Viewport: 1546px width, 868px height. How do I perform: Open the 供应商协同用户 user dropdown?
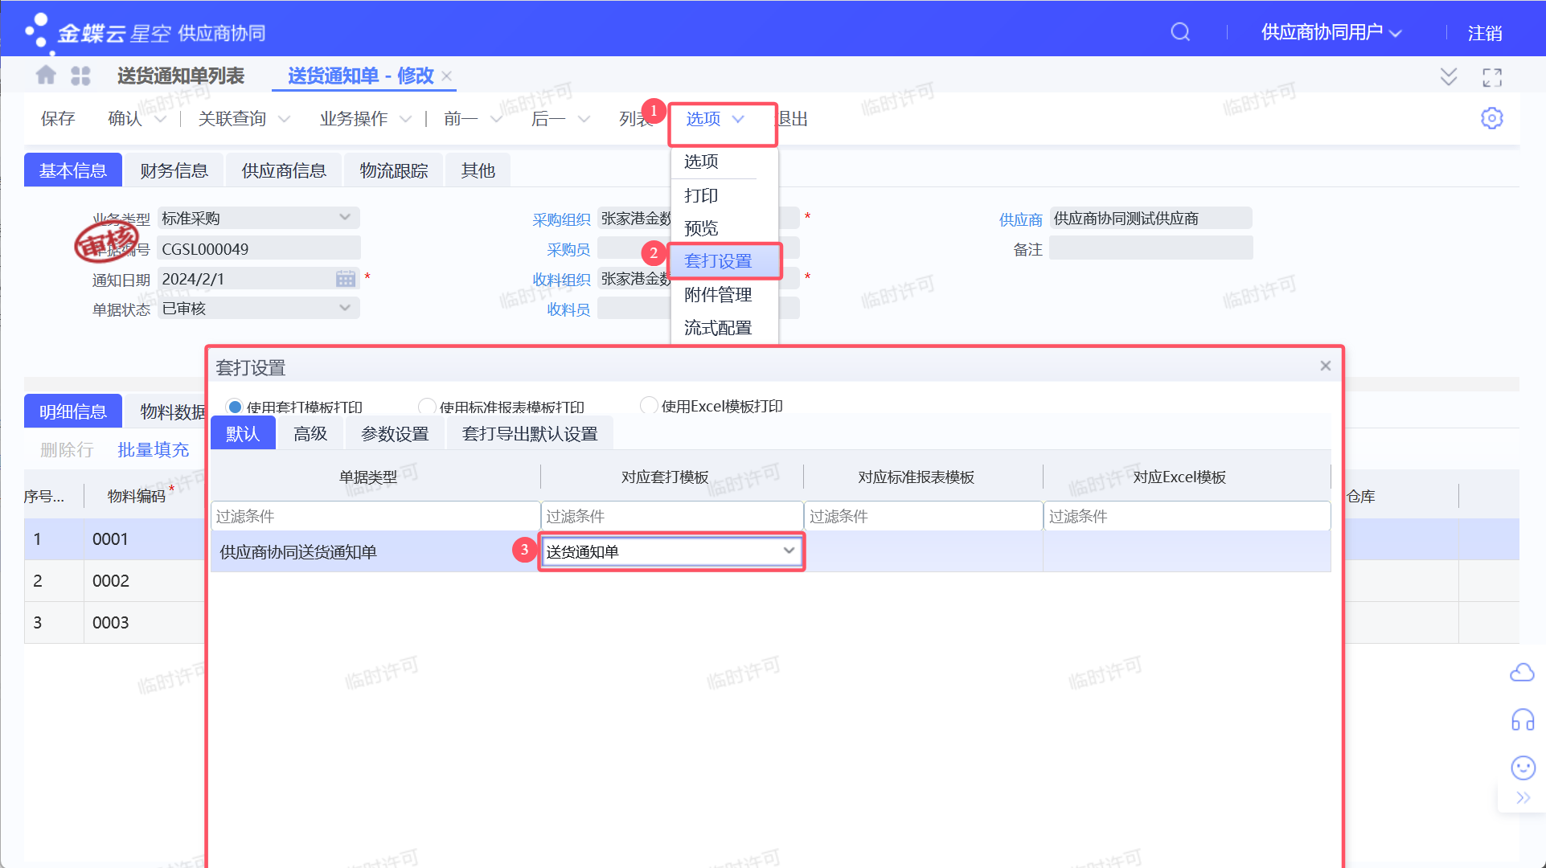(1331, 32)
